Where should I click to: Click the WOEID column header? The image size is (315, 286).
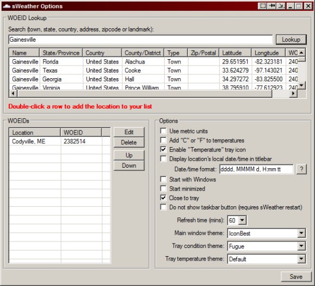coord(81,132)
